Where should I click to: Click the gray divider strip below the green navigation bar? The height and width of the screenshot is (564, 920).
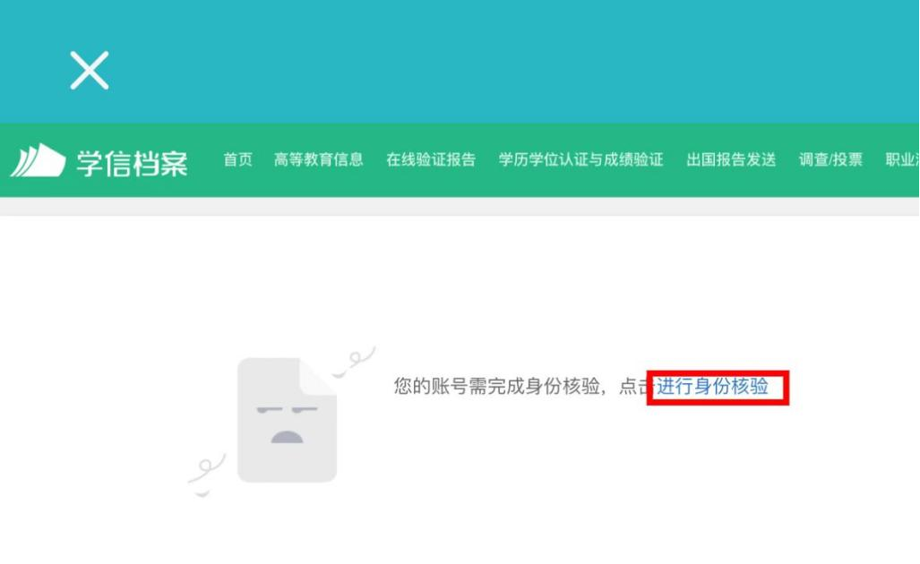coord(460,207)
